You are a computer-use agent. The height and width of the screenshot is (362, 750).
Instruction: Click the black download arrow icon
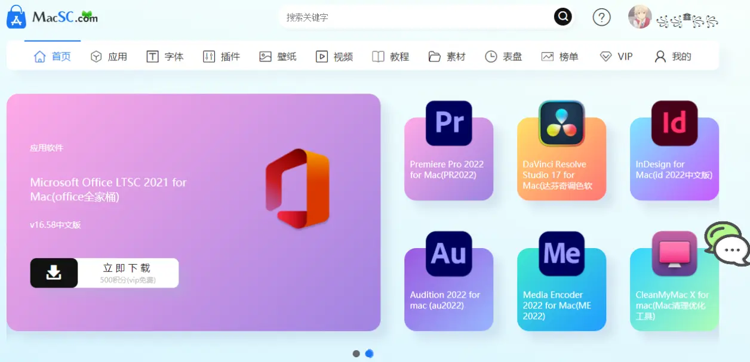tap(54, 273)
